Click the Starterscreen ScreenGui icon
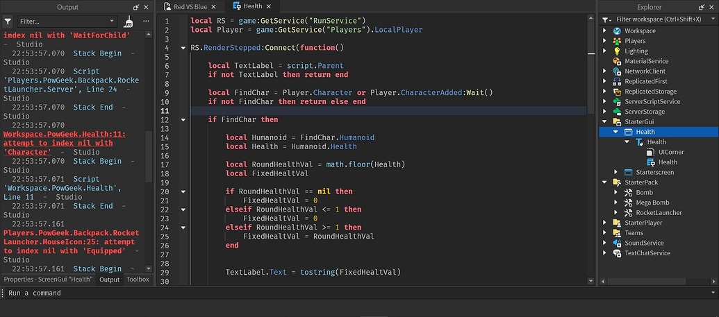This screenshot has width=719, height=317. pos(628,172)
